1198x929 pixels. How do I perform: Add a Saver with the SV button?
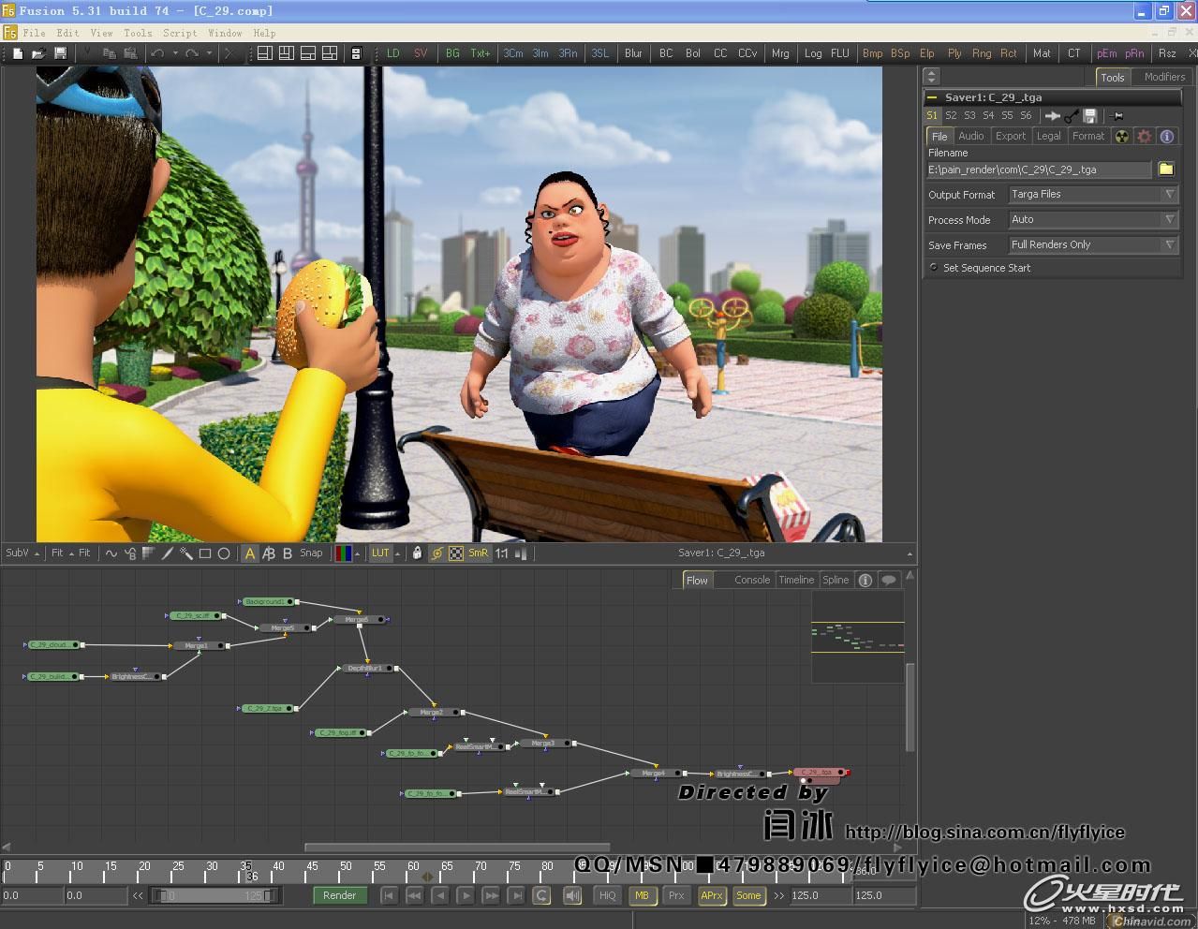[421, 53]
